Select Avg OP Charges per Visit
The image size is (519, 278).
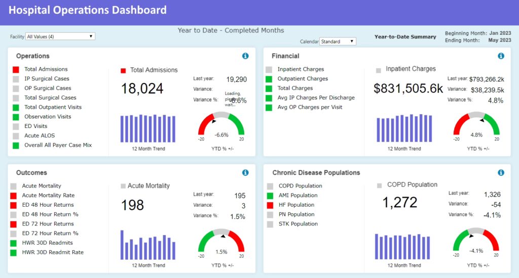[x=310, y=107]
